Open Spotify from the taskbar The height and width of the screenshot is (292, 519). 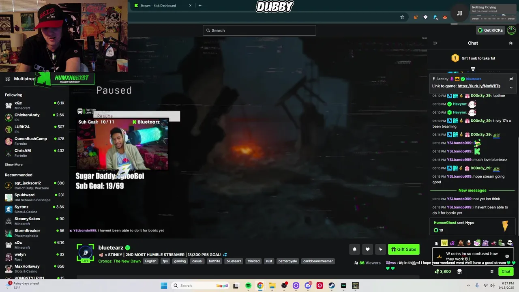248,286
